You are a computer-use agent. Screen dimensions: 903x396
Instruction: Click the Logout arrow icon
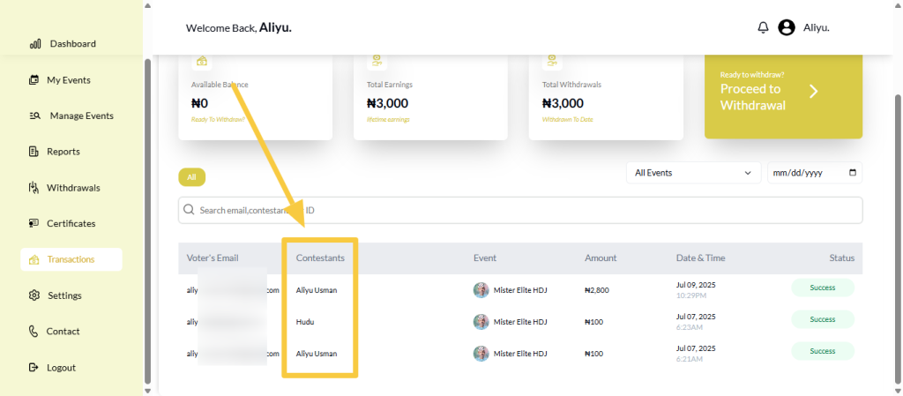(x=34, y=368)
